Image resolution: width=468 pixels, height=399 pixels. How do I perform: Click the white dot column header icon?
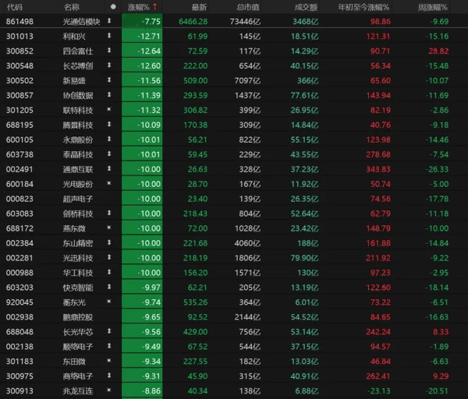point(113,7)
